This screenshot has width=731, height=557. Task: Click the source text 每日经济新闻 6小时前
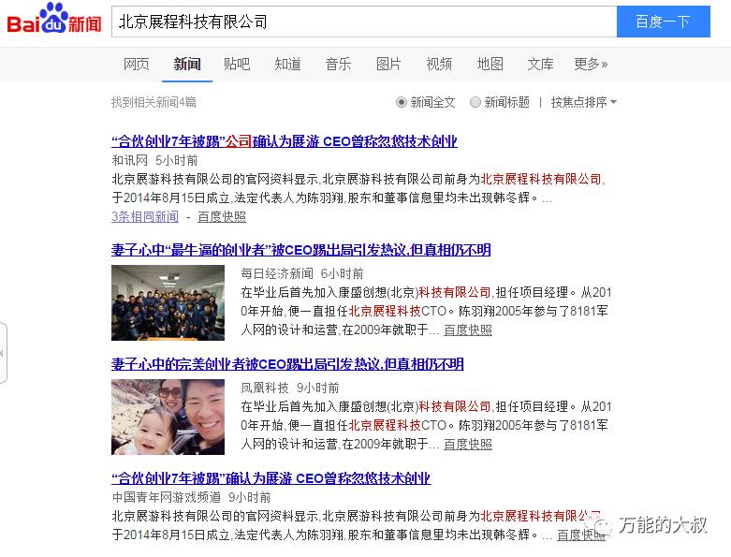tap(302, 273)
